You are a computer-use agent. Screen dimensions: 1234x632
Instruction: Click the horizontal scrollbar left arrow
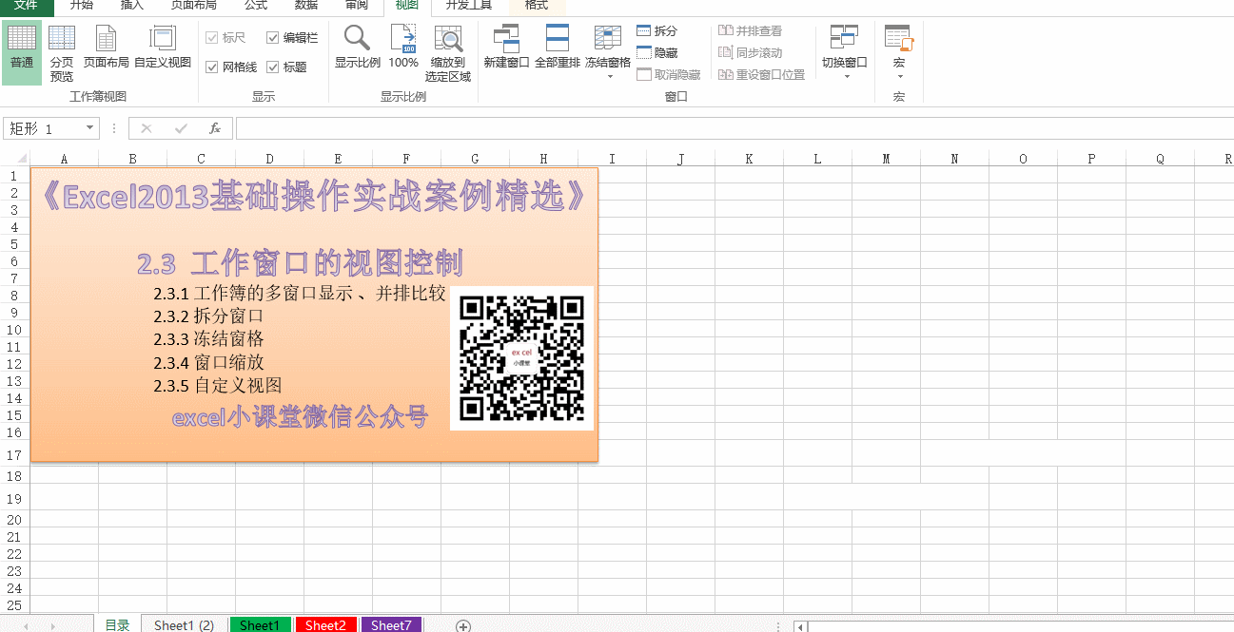tap(801, 626)
